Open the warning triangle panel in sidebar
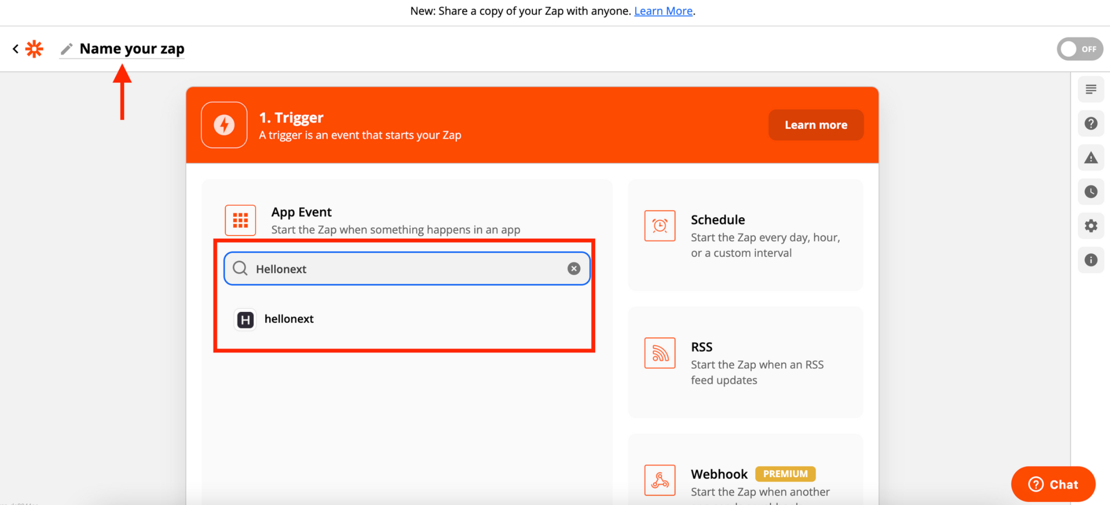 1091,158
